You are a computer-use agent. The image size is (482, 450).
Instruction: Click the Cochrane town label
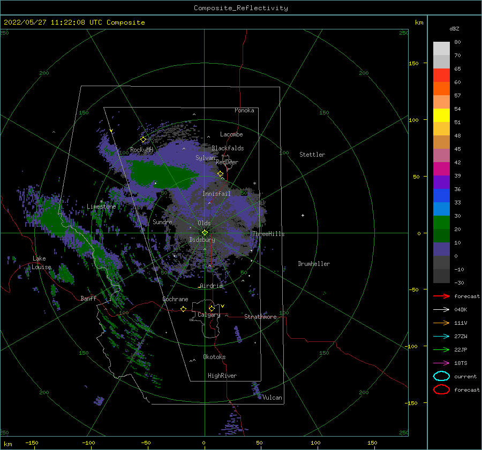[x=175, y=299]
